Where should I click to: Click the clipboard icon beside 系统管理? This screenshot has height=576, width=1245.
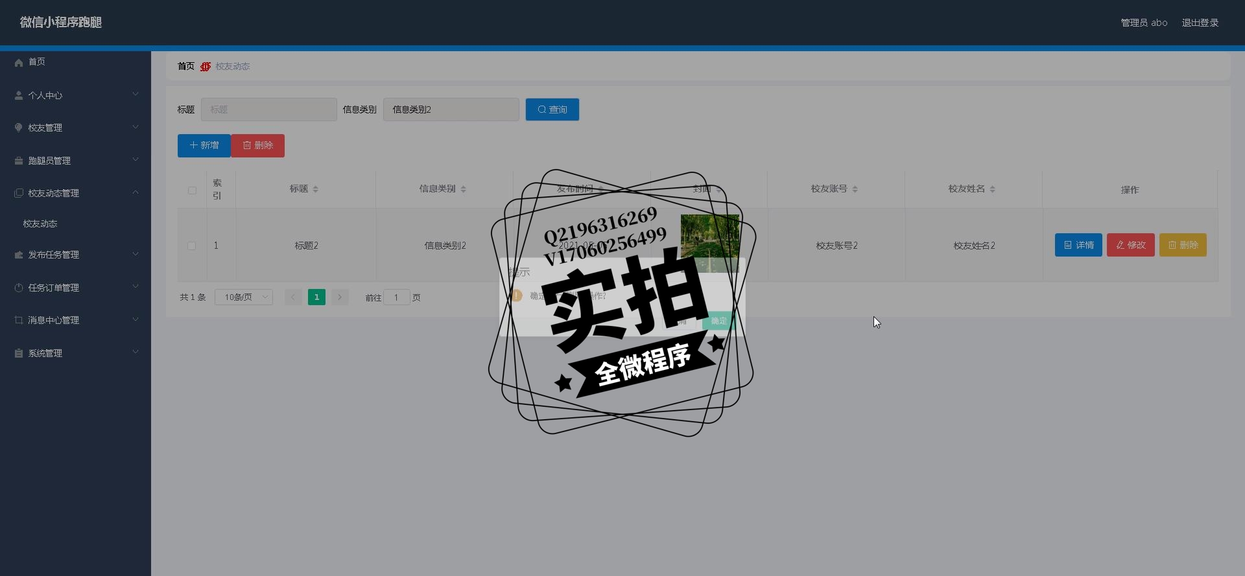coord(19,353)
